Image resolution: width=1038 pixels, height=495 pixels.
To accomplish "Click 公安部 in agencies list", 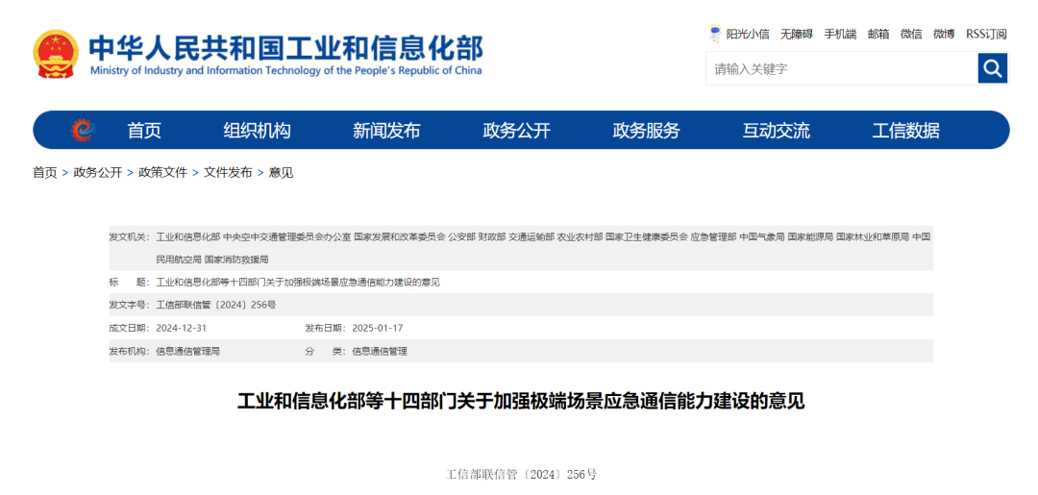I will pyautogui.click(x=462, y=236).
